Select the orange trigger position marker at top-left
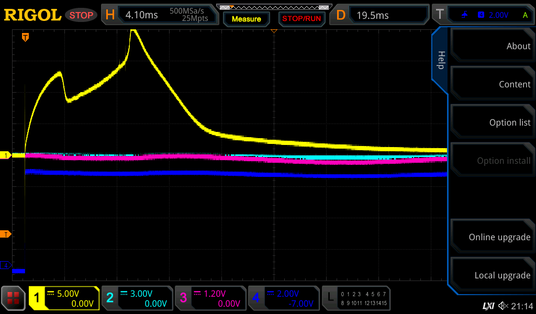Screen dimensions: 536x314 tap(25, 37)
